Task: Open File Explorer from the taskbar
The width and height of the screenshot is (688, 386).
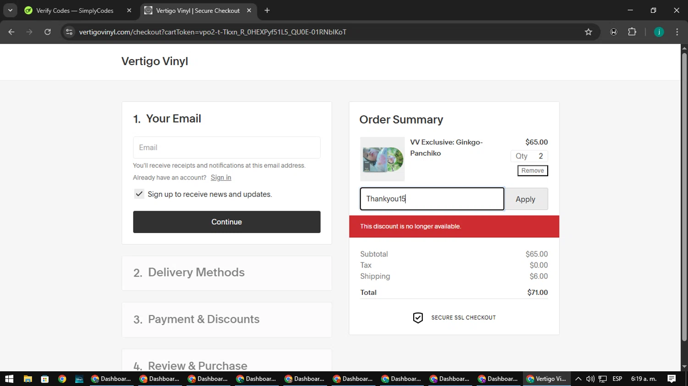Action: pos(28,379)
